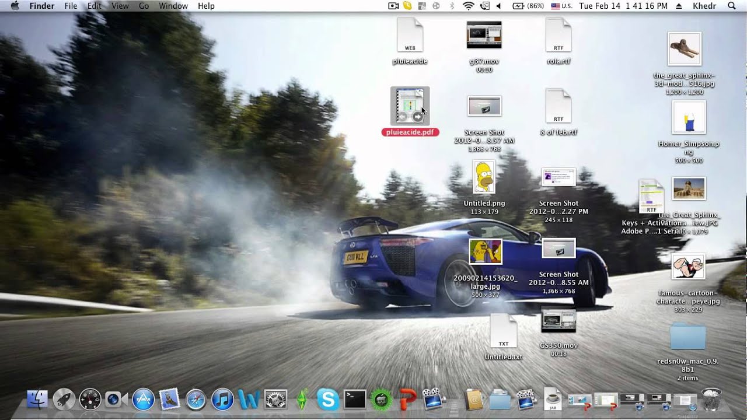Select Untitled.png Homer image
747x420 pixels.
[x=484, y=177]
